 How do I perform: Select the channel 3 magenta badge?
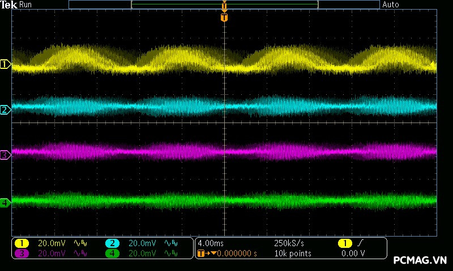[22, 253]
